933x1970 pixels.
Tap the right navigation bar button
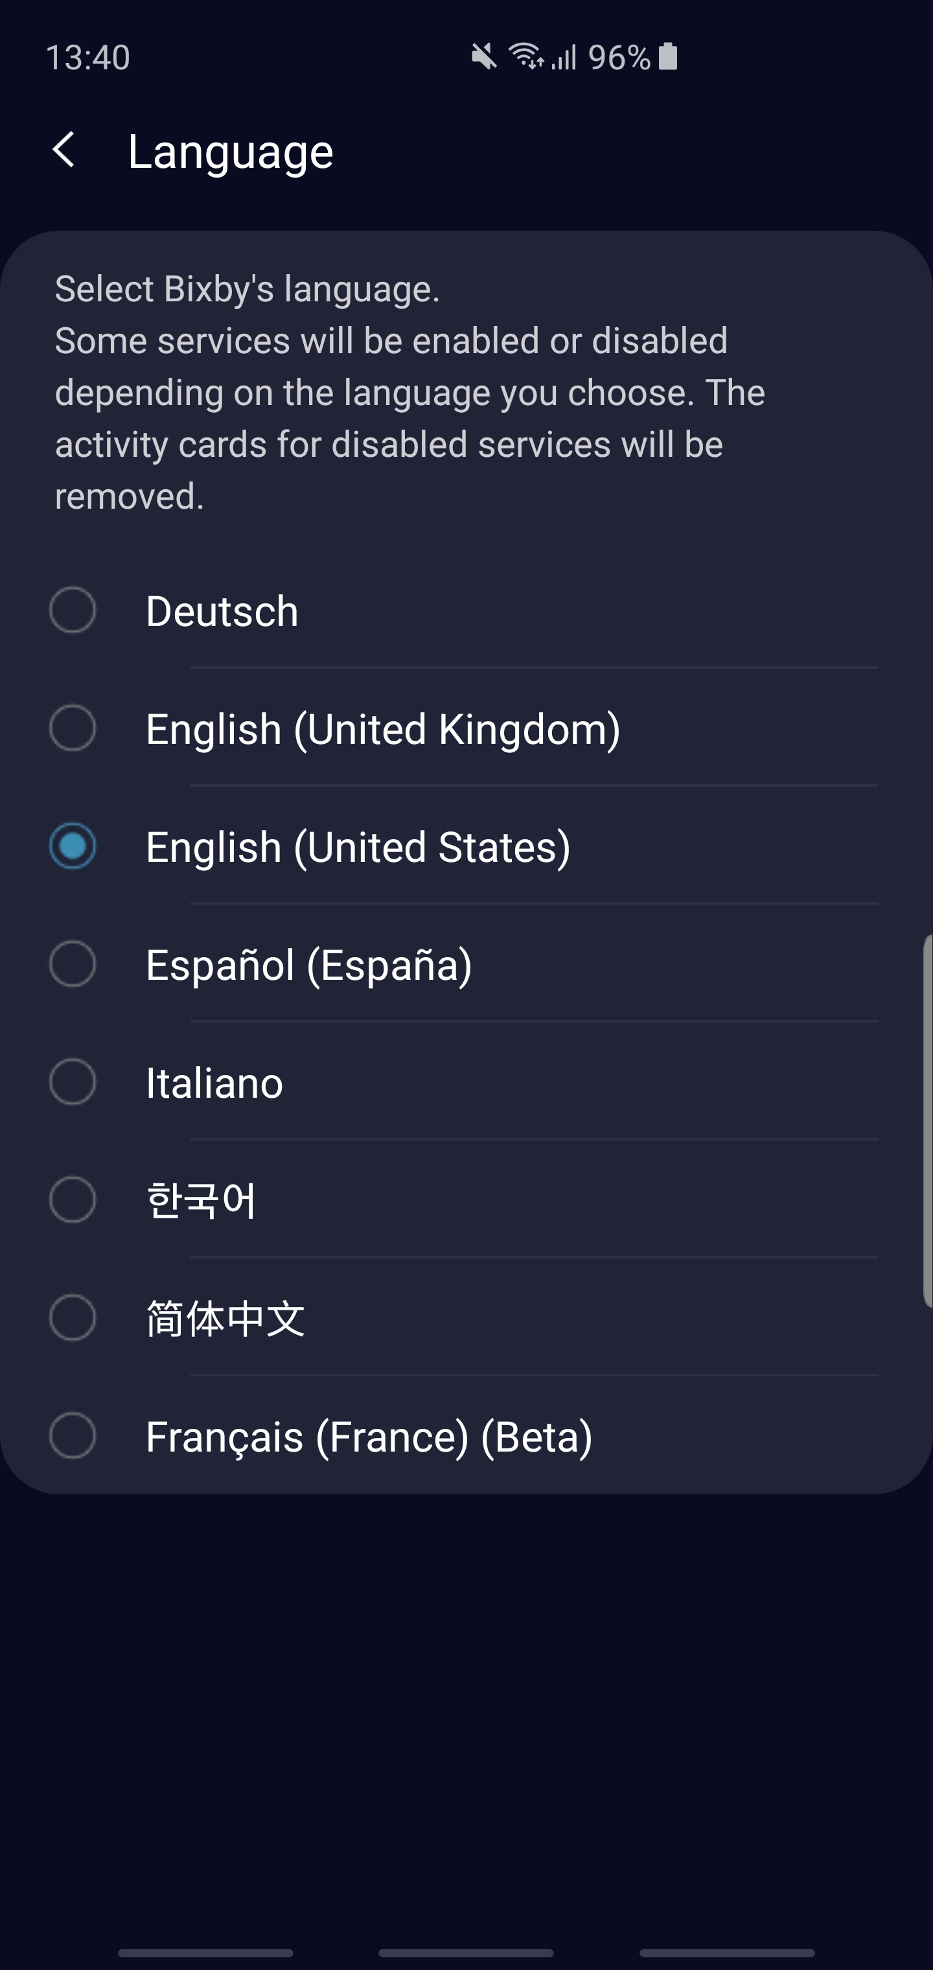click(726, 1953)
